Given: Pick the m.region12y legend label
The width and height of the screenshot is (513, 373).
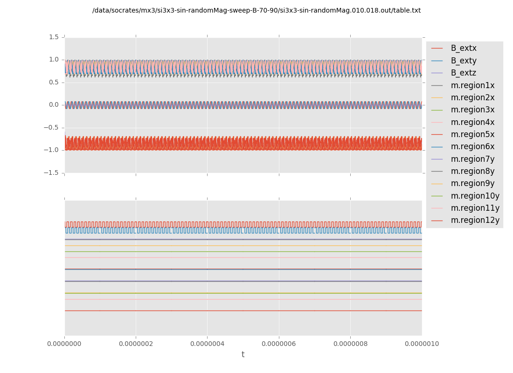Looking at the screenshot, I should pos(475,221).
